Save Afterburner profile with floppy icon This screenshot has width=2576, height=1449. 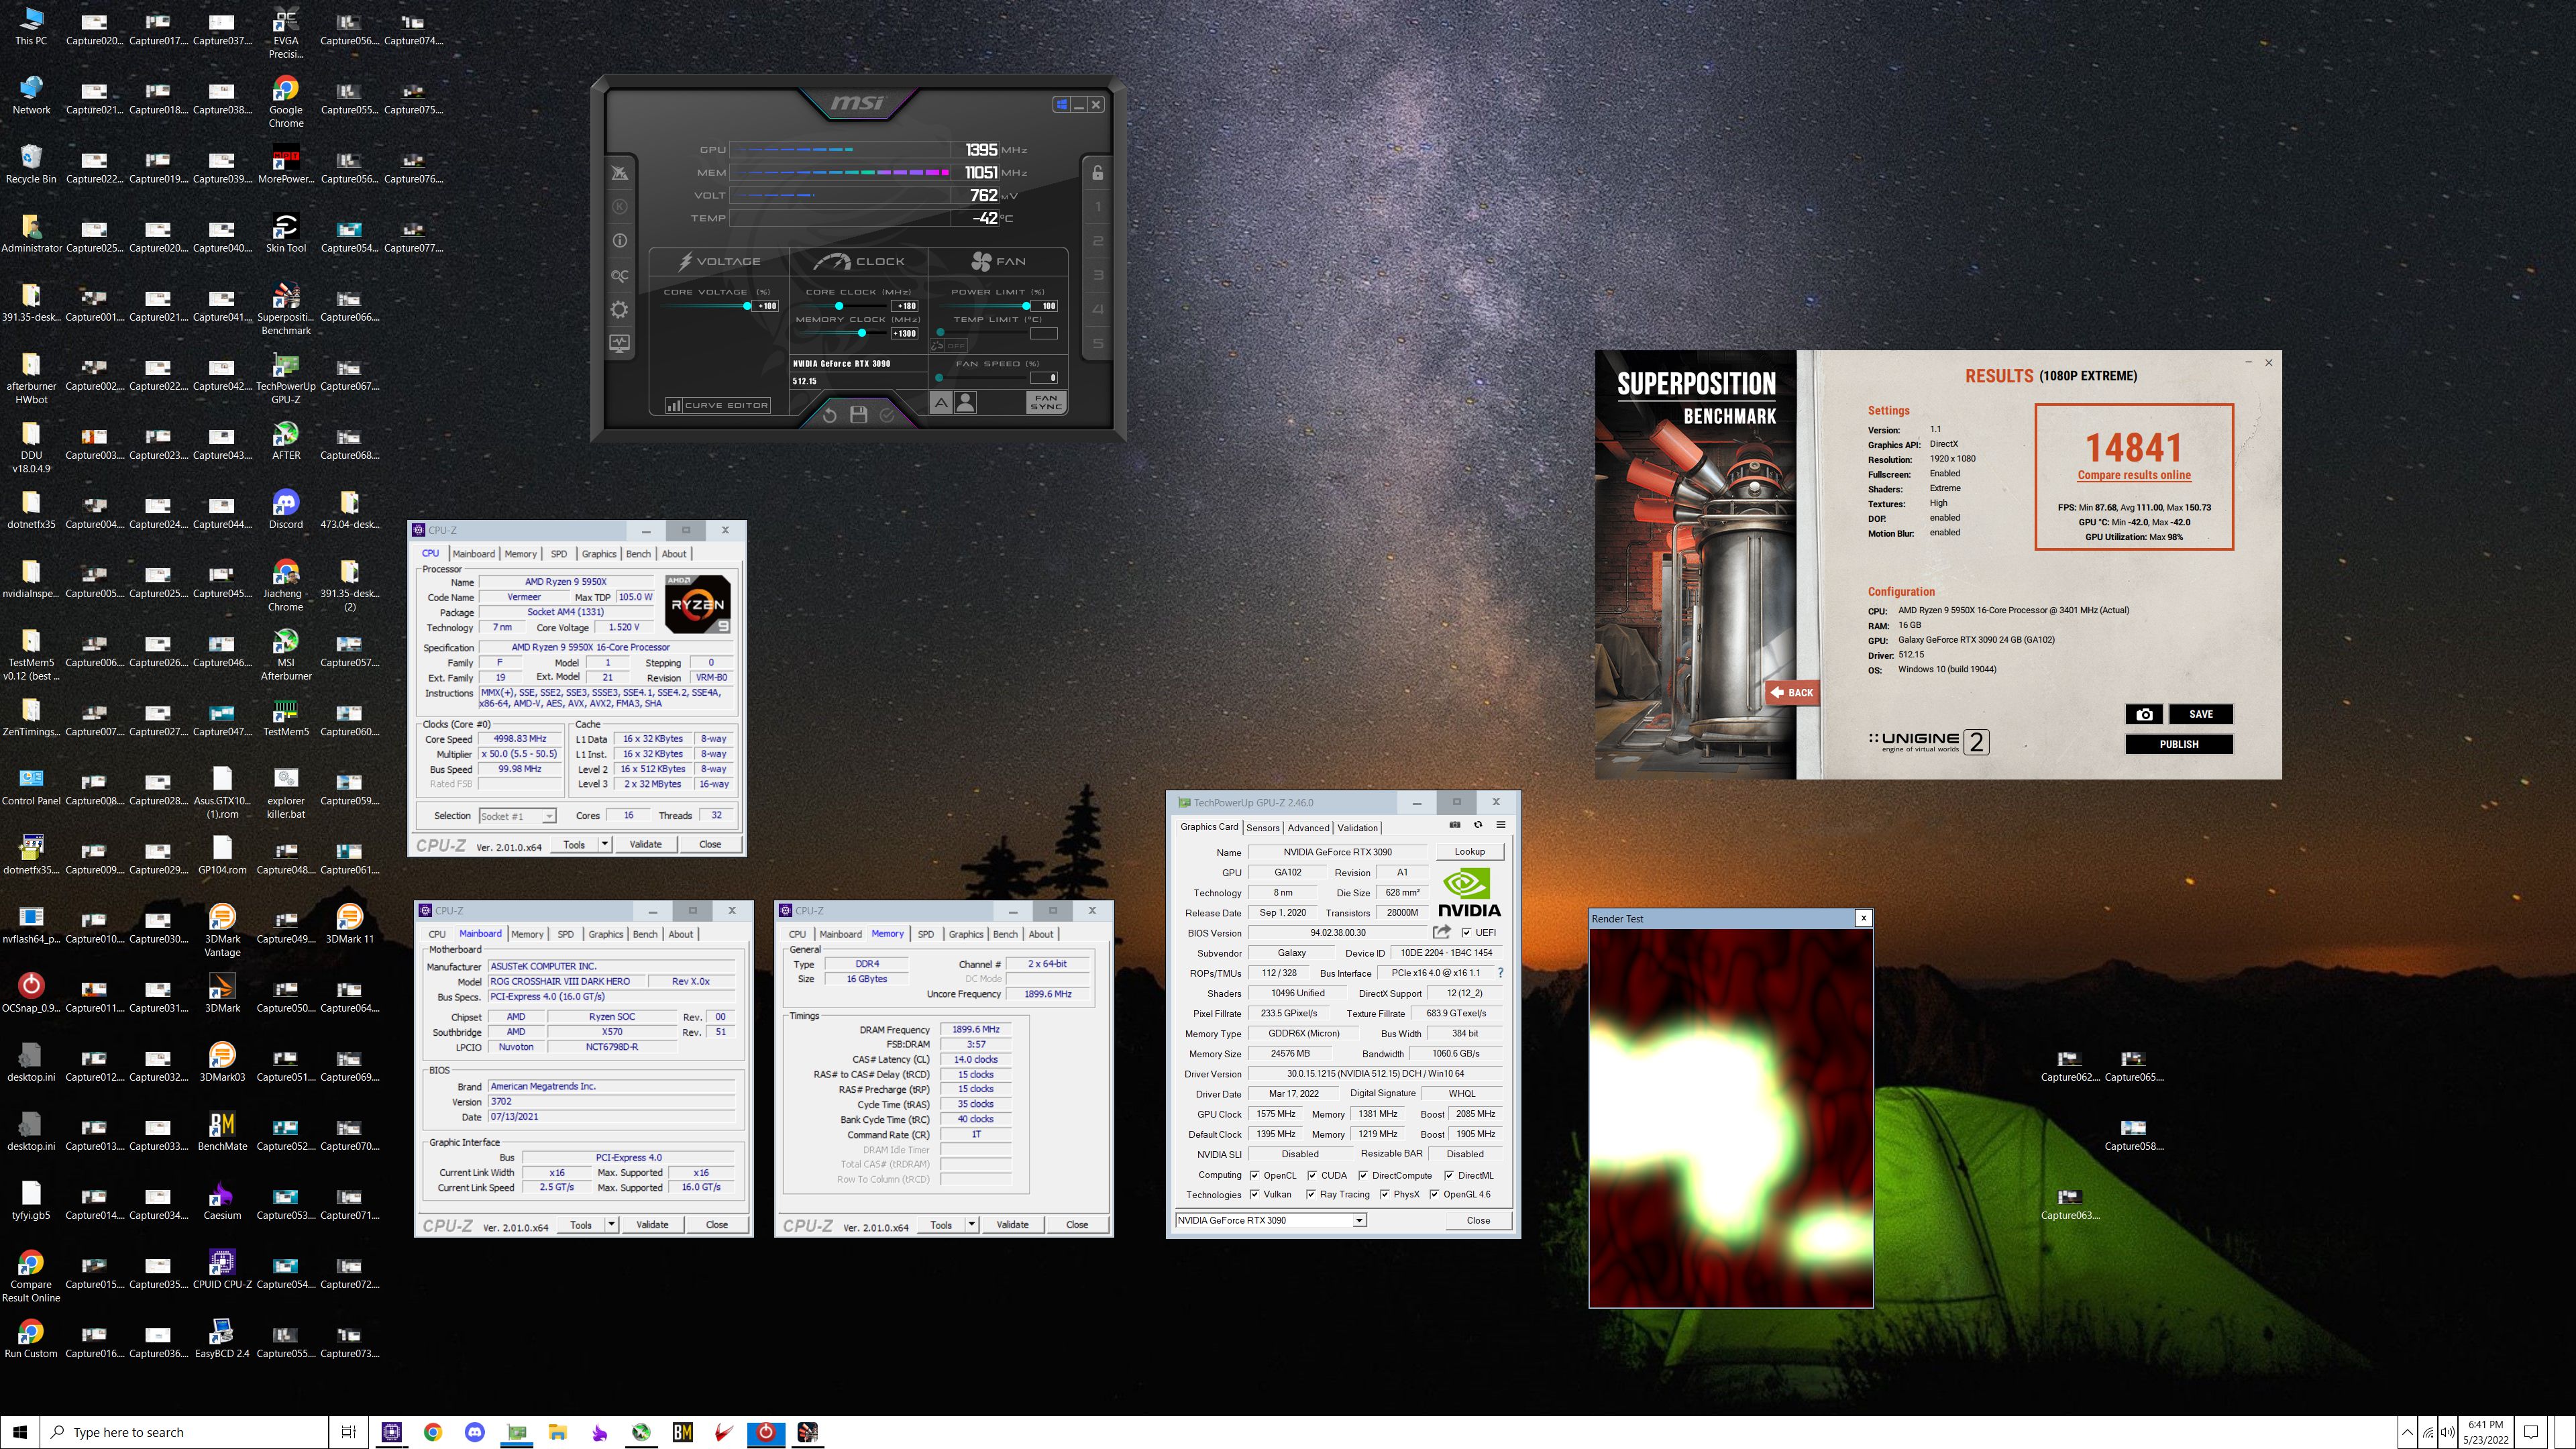858,415
